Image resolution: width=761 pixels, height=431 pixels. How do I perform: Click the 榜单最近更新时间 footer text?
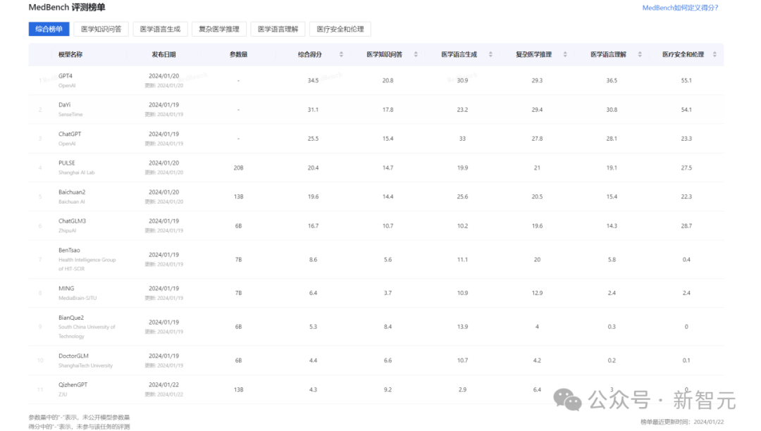pyautogui.click(x=682, y=423)
